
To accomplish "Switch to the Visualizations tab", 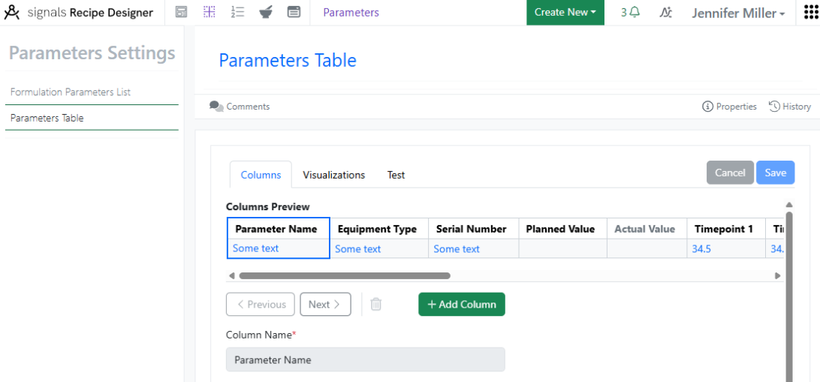I will [333, 175].
